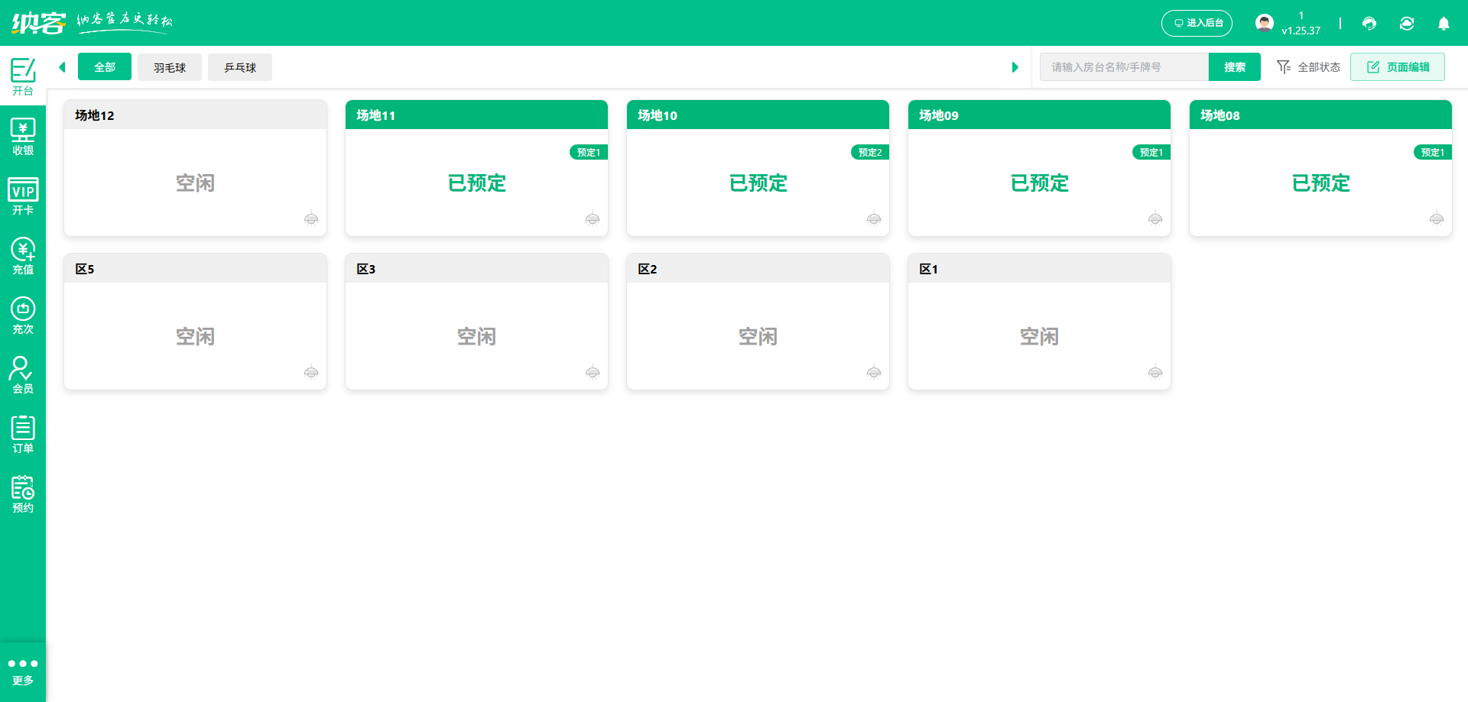Open the 会员 member management icon
This screenshot has width=1468, height=702.
[x=23, y=374]
